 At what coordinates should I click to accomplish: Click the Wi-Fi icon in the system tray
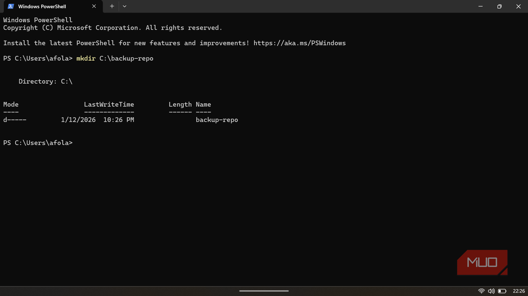pyautogui.click(x=481, y=291)
